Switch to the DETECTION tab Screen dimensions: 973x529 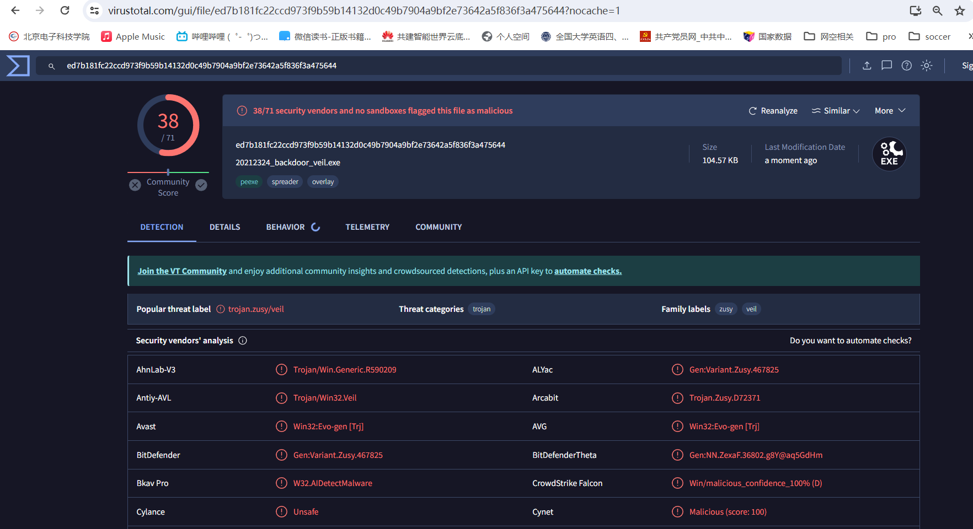tap(162, 227)
